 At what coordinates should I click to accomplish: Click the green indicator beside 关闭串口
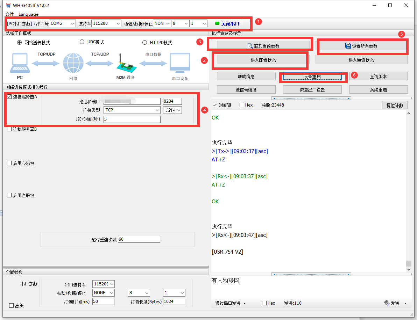217,24
